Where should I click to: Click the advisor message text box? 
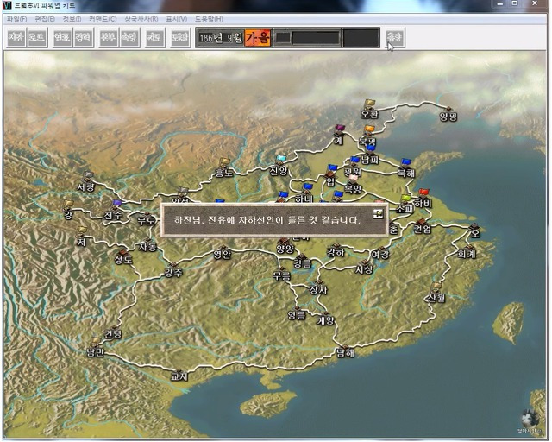(274, 220)
